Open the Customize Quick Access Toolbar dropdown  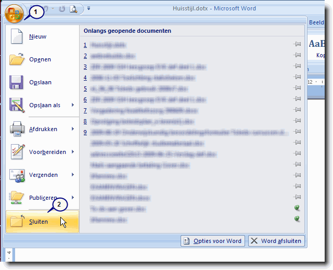(x=88, y=9)
